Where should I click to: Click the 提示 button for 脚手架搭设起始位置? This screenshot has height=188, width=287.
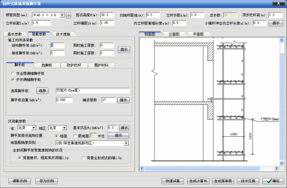[x=118, y=136]
